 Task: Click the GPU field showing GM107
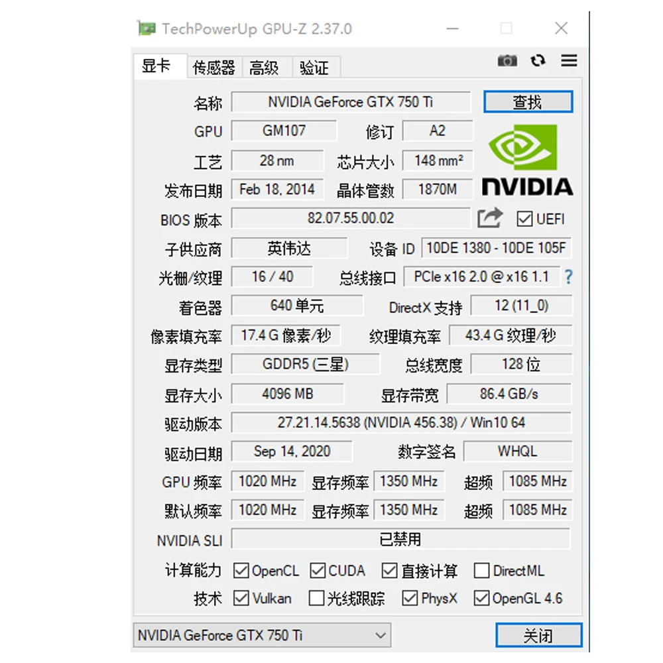(284, 131)
